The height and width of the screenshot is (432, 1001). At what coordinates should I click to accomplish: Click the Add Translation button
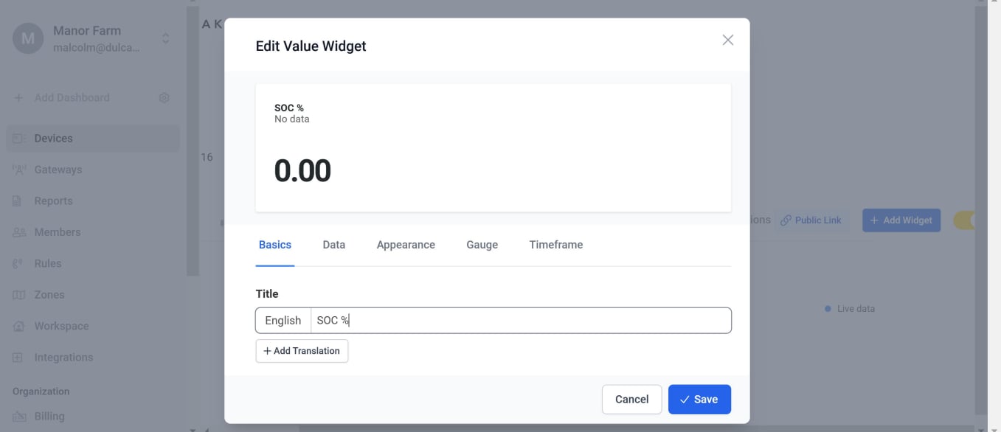coord(302,351)
